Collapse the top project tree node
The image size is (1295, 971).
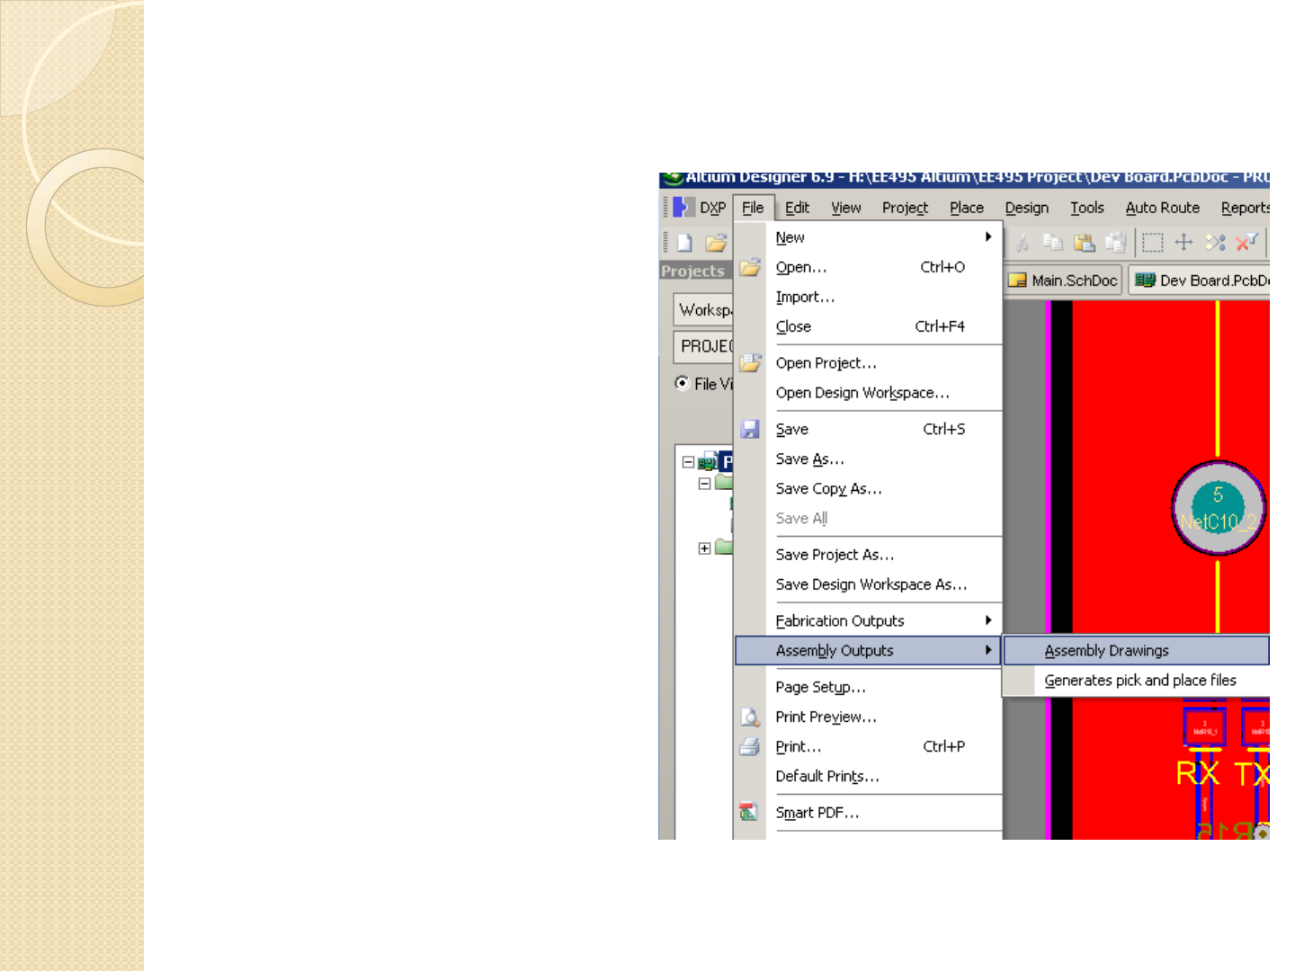[x=688, y=462]
